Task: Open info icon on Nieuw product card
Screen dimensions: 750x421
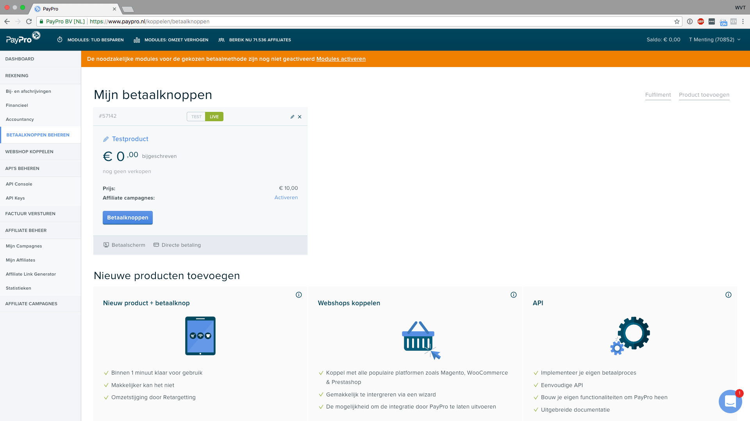Action: pos(299,295)
